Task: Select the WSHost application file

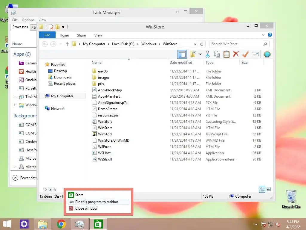Action: click(x=104, y=153)
